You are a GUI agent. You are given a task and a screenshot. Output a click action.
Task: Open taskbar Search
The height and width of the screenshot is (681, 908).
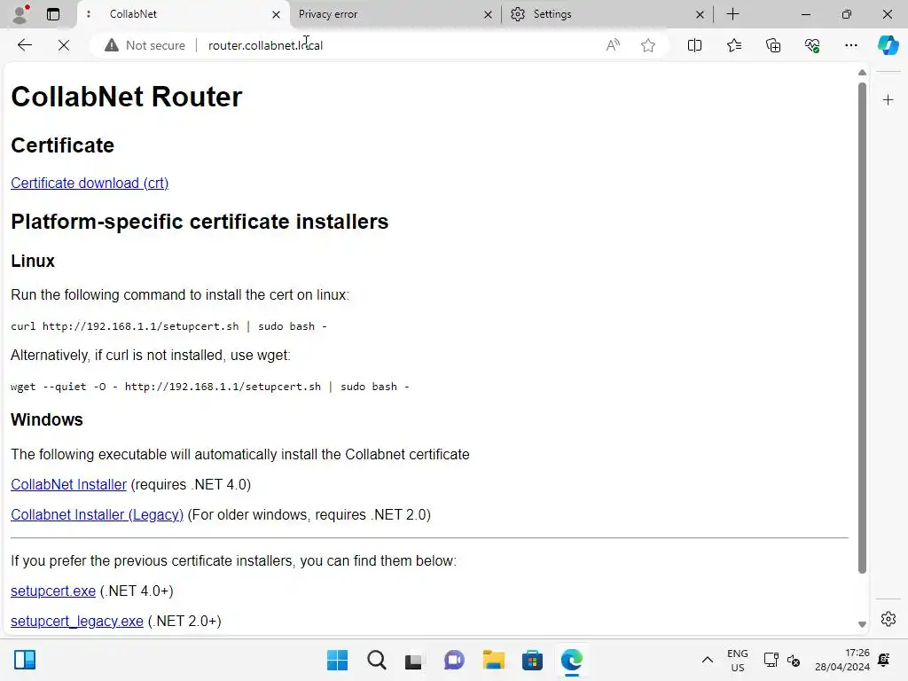pyautogui.click(x=376, y=660)
